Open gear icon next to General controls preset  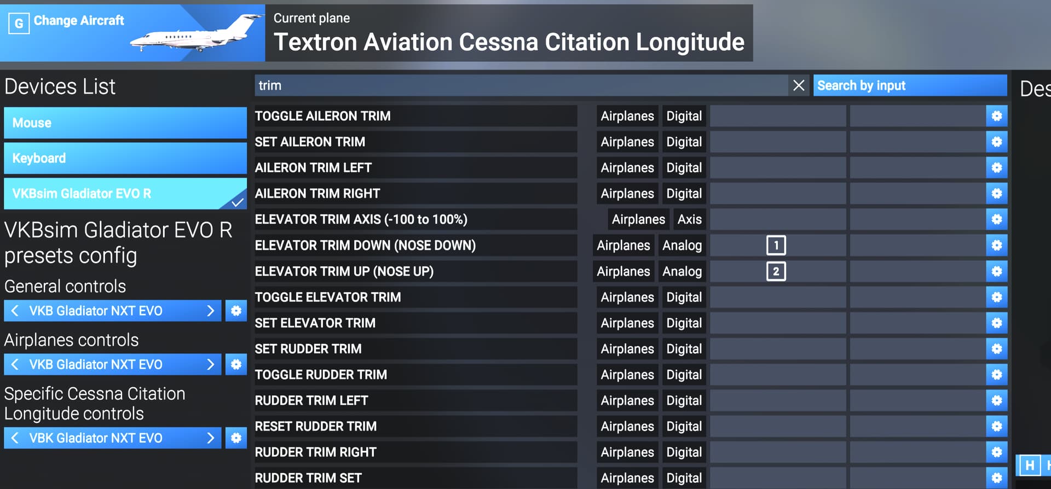[x=236, y=311]
